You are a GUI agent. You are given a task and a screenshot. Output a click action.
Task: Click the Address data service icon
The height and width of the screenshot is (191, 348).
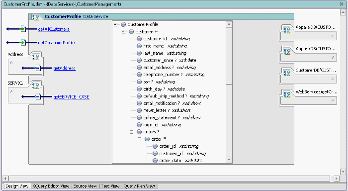coord(35,57)
